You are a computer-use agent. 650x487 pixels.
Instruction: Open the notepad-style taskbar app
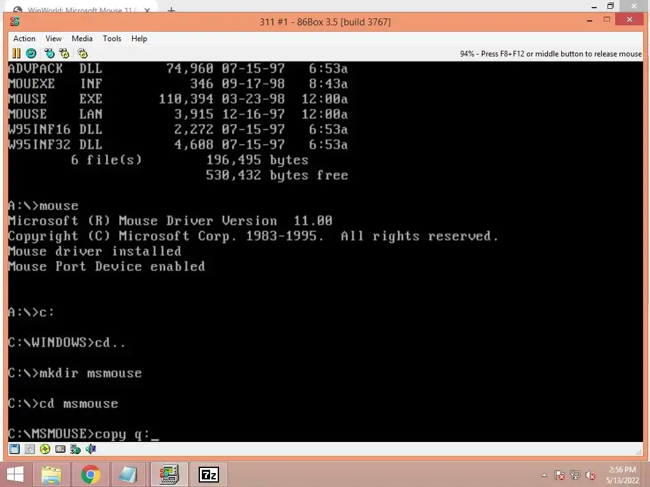pyautogui.click(x=128, y=474)
